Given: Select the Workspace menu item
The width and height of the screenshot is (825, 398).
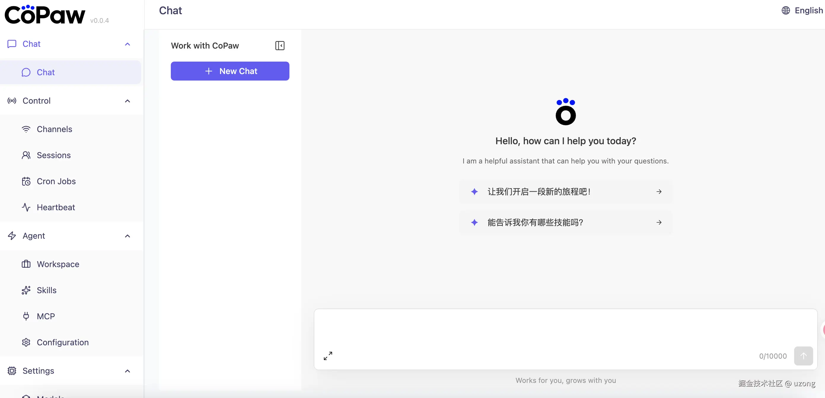Looking at the screenshot, I should pyautogui.click(x=58, y=264).
